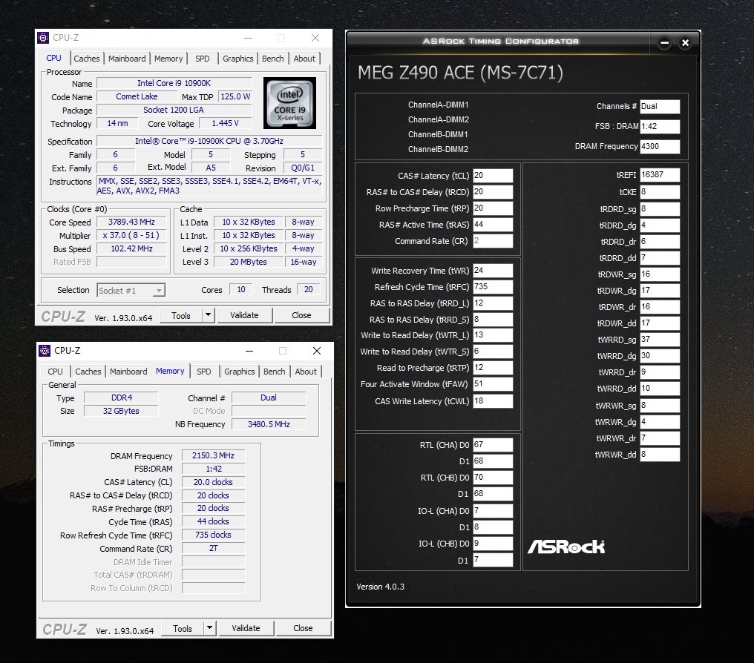Screen dimensions: 754x663
Task: Switch to Caches tab in top CPU-Z window
Action: [x=87, y=59]
